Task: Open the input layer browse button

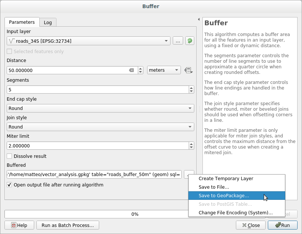Action: (178, 41)
